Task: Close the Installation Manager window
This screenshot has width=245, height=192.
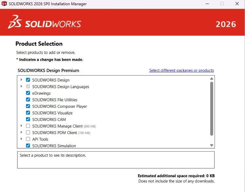Action: pyautogui.click(x=237, y=4)
